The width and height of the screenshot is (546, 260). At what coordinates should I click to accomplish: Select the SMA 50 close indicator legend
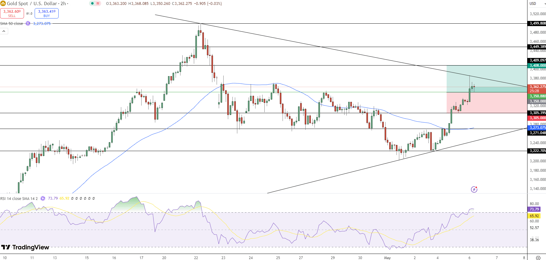[12, 24]
